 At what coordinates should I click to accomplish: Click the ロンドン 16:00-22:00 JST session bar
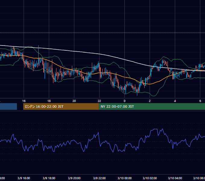point(61,106)
